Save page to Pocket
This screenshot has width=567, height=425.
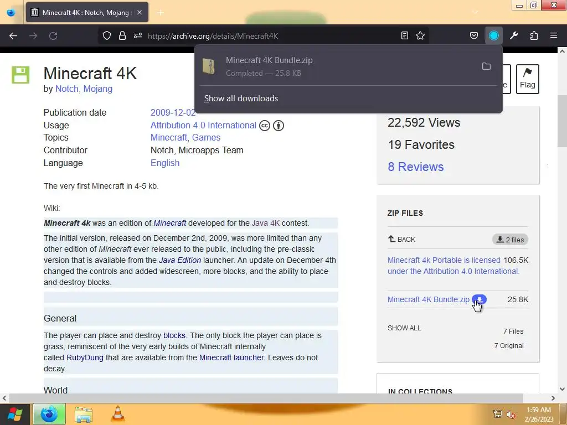(474, 36)
